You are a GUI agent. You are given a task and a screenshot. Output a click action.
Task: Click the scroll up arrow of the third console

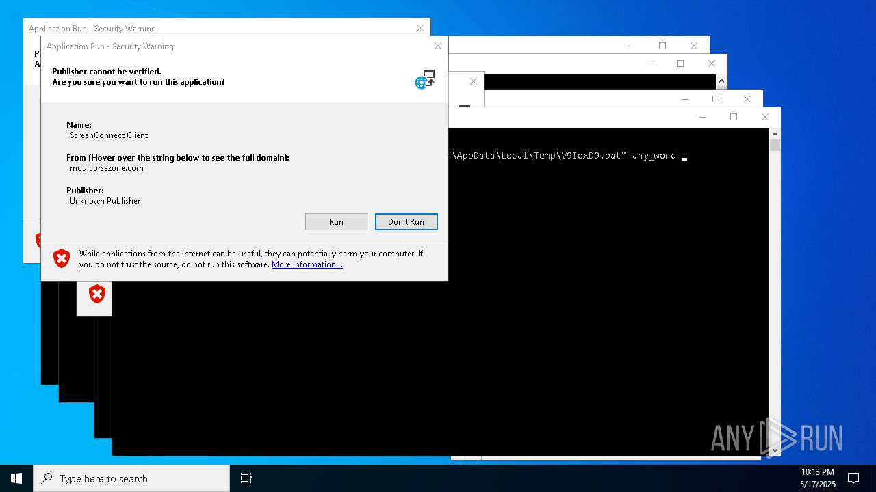pos(721,81)
